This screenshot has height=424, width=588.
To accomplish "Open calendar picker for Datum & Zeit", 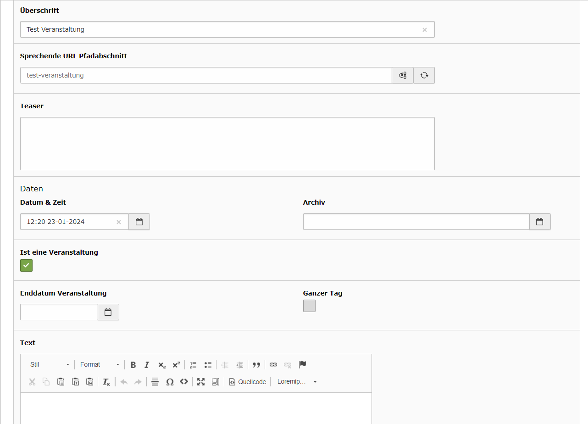I will click(139, 222).
